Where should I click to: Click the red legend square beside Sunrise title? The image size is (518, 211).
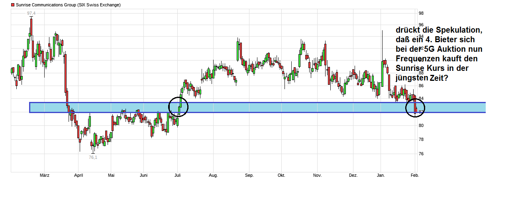click(13, 5)
